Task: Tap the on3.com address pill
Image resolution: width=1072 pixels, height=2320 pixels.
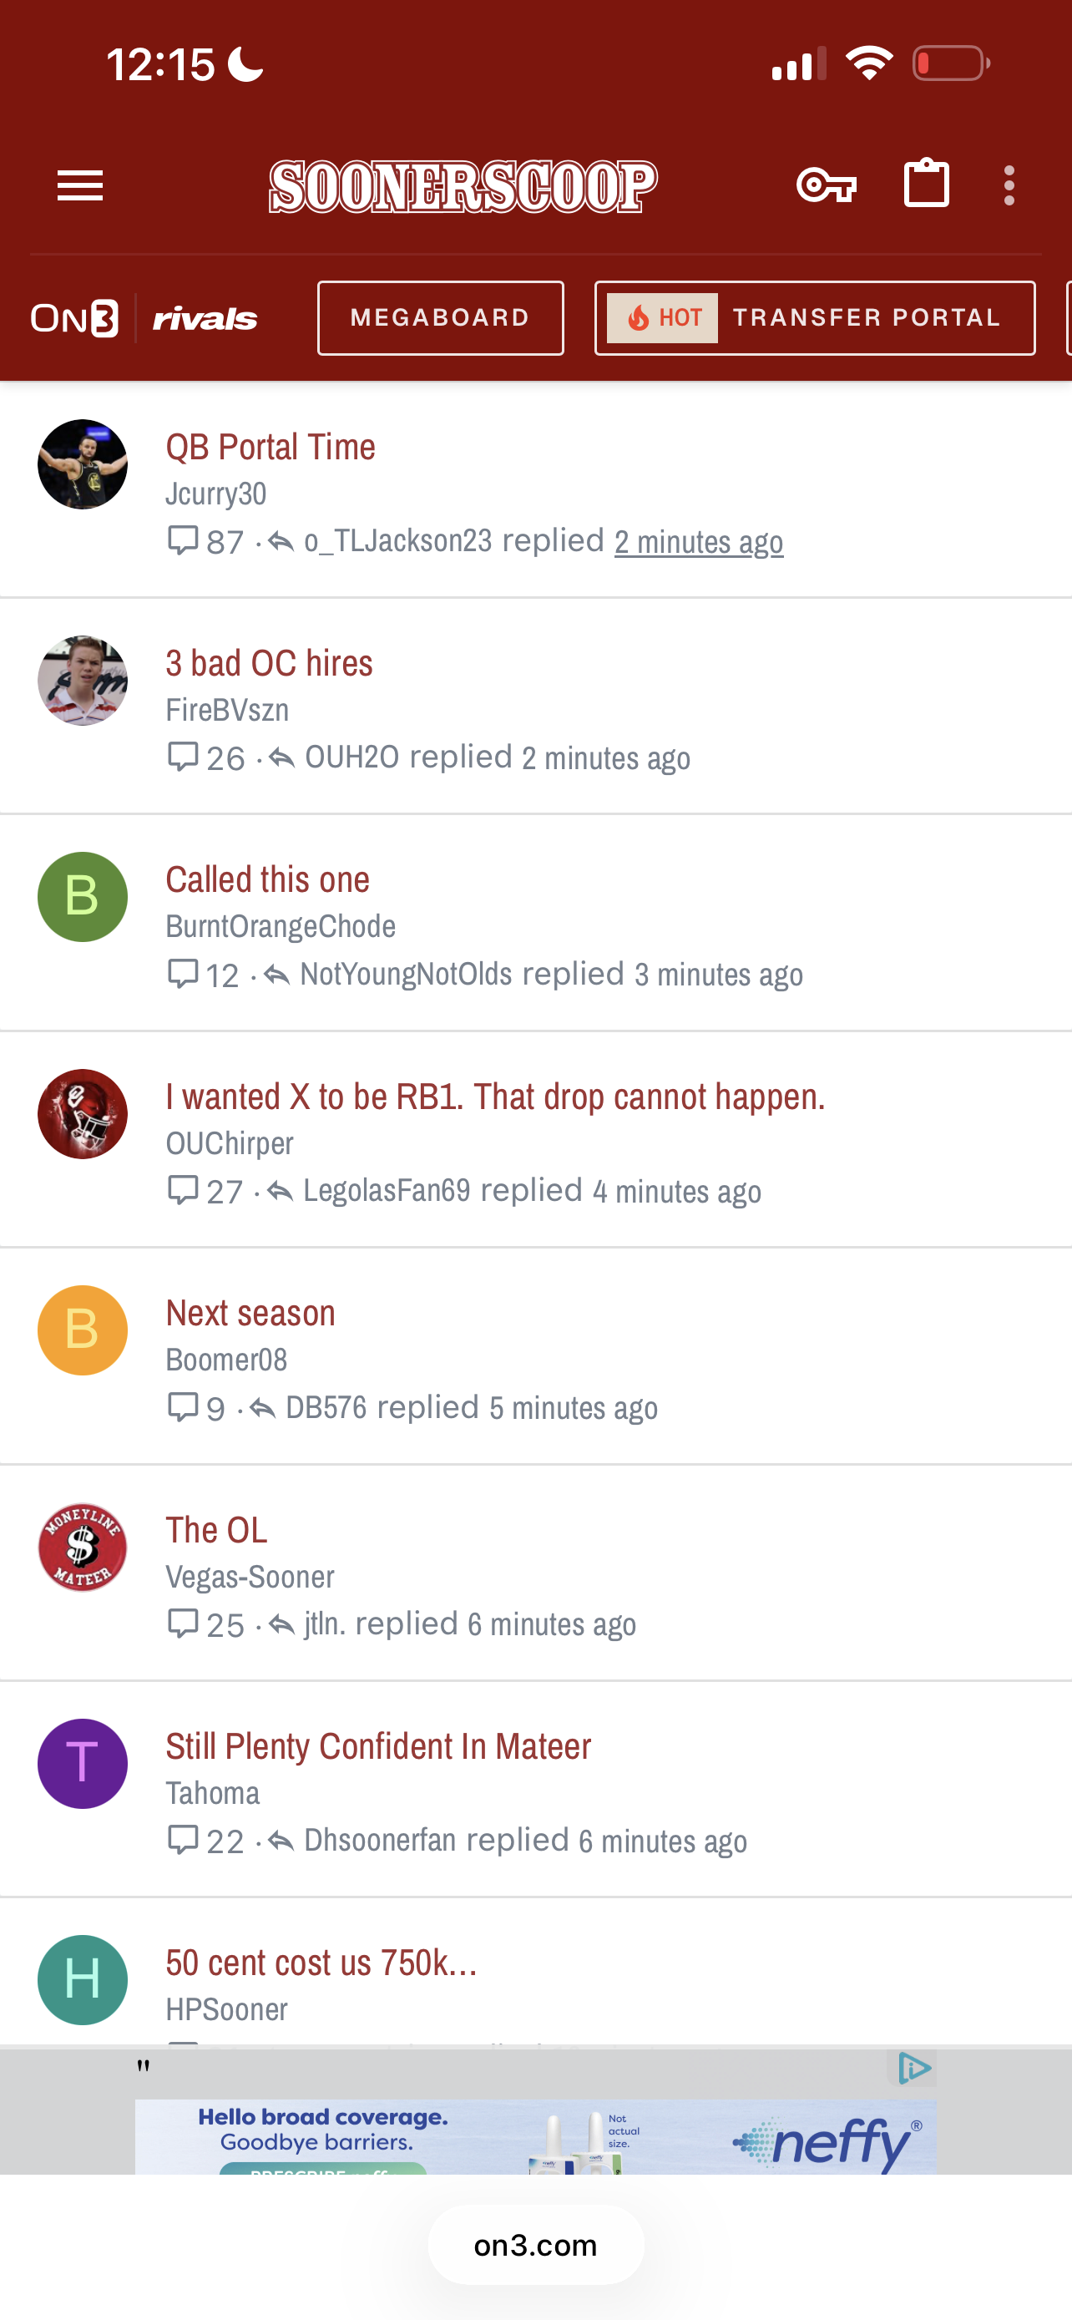Action: pyautogui.click(x=535, y=2245)
